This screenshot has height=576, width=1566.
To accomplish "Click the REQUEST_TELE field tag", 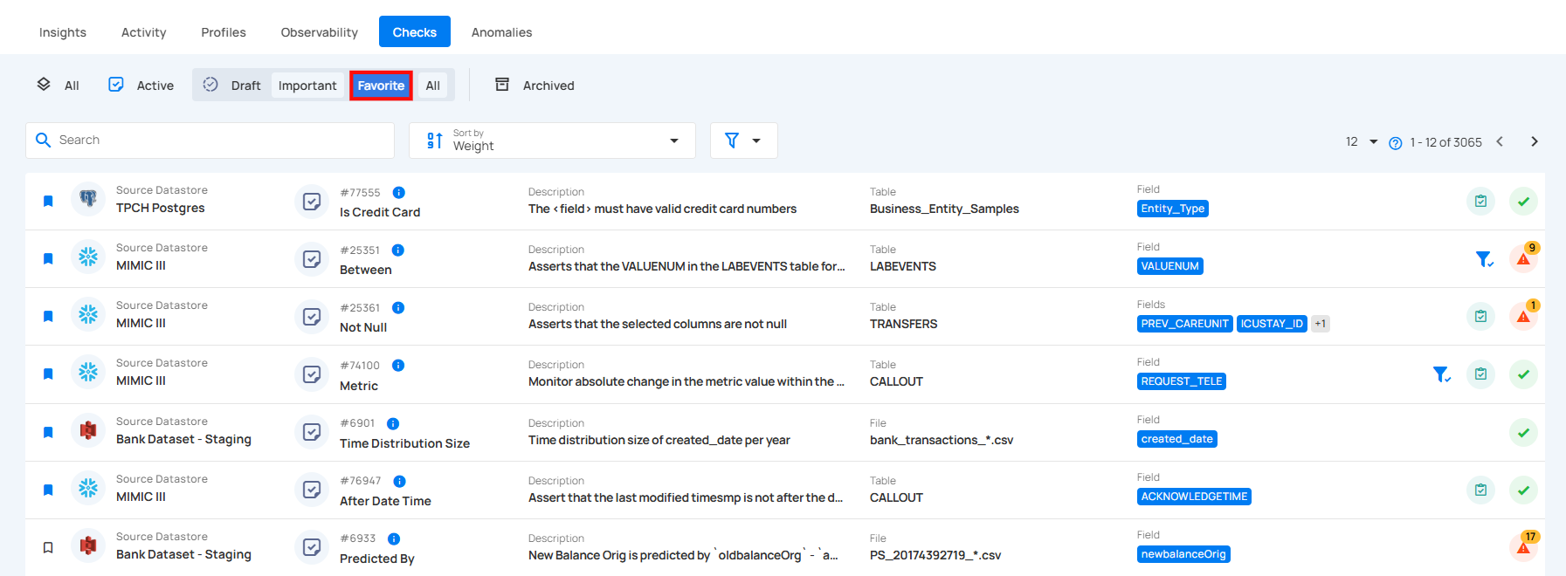I will click(x=1182, y=381).
